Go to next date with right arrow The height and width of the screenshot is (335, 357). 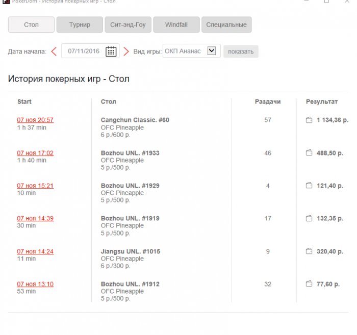click(x=126, y=51)
